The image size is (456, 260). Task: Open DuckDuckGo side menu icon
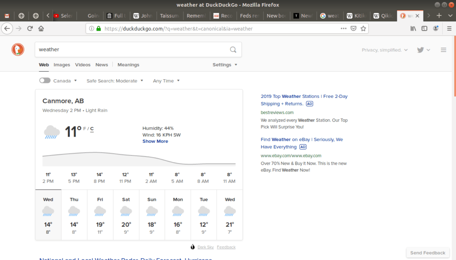(443, 50)
